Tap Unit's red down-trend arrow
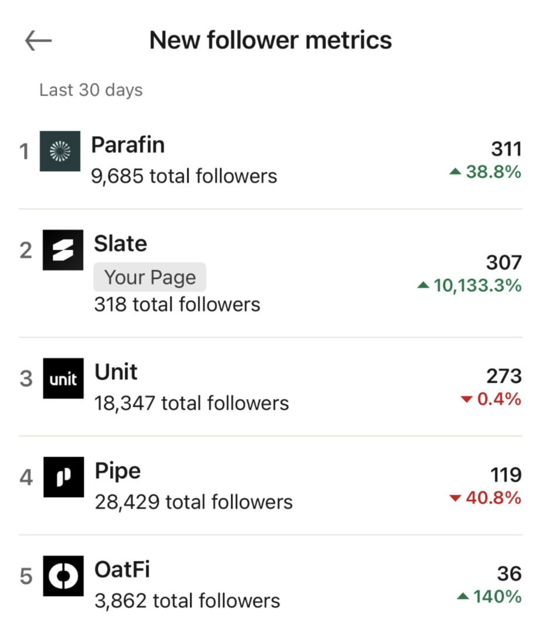Image resolution: width=540 pixels, height=640 pixels. (466, 400)
